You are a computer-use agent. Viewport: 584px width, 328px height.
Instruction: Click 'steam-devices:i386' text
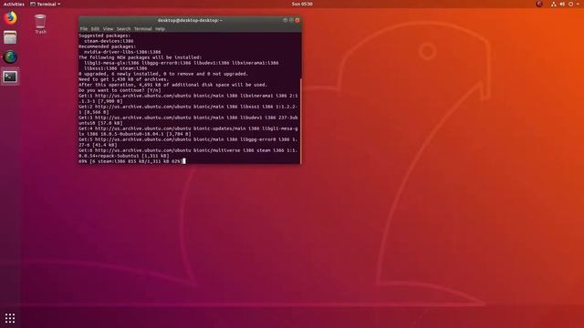click(x=109, y=41)
